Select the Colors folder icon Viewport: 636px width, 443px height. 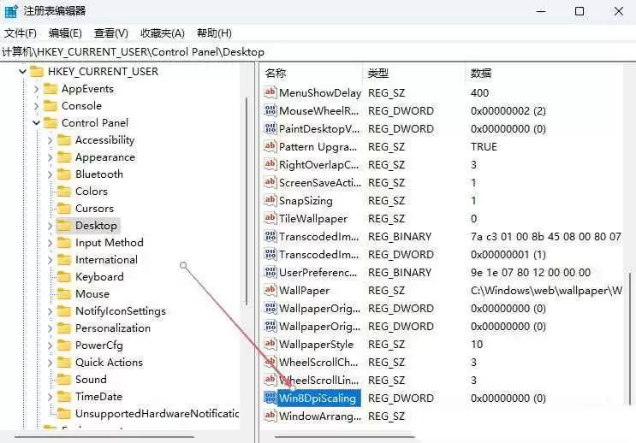coord(64,192)
